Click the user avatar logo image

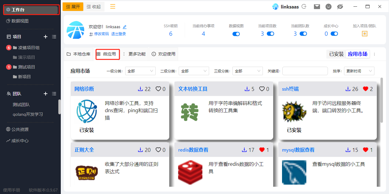coord(75,30)
